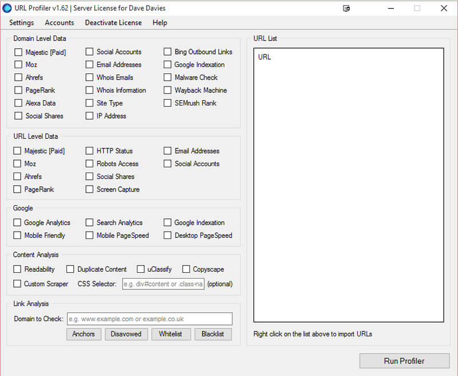Enable Bing Outbound Links checkbox

[167, 52]
